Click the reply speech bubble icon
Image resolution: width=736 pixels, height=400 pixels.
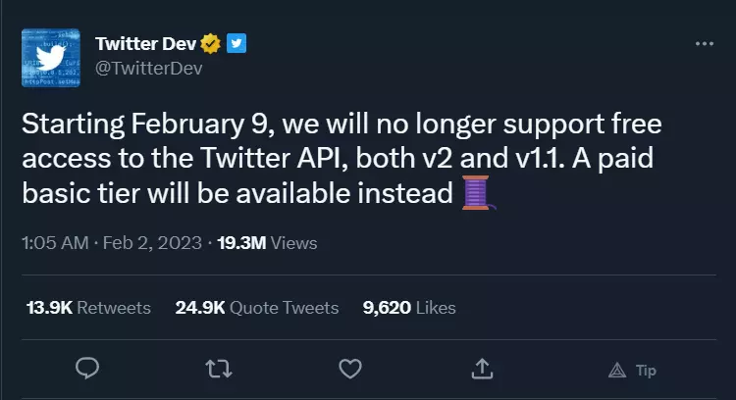89,369
